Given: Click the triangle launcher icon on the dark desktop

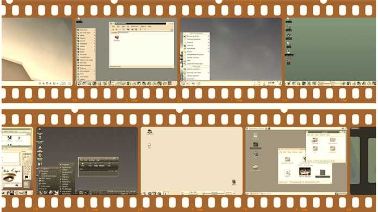Looking at the screenshot, I should [40, 147].
